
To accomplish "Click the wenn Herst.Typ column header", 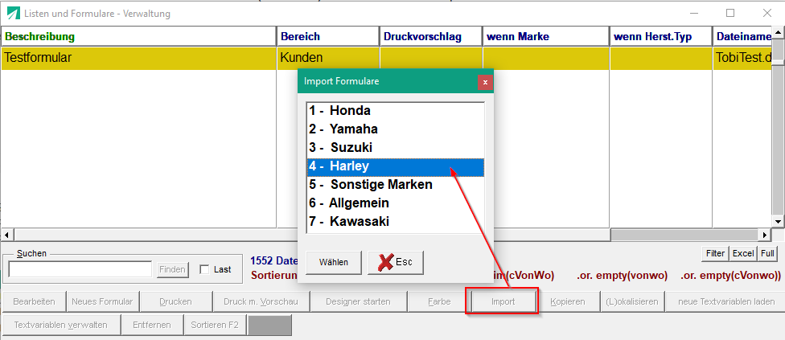I will [x=661, y=36].
